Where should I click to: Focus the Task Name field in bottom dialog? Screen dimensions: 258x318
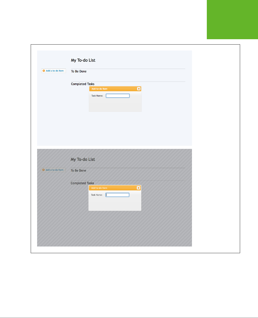click(117, 195)
